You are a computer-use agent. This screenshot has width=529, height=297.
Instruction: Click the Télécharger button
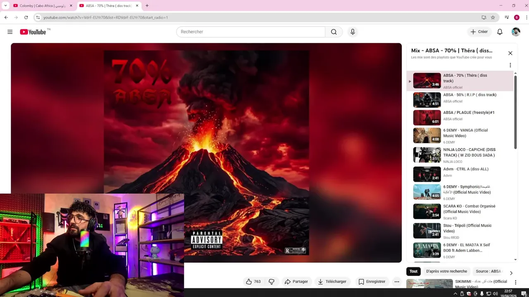[x=332, y=282]
